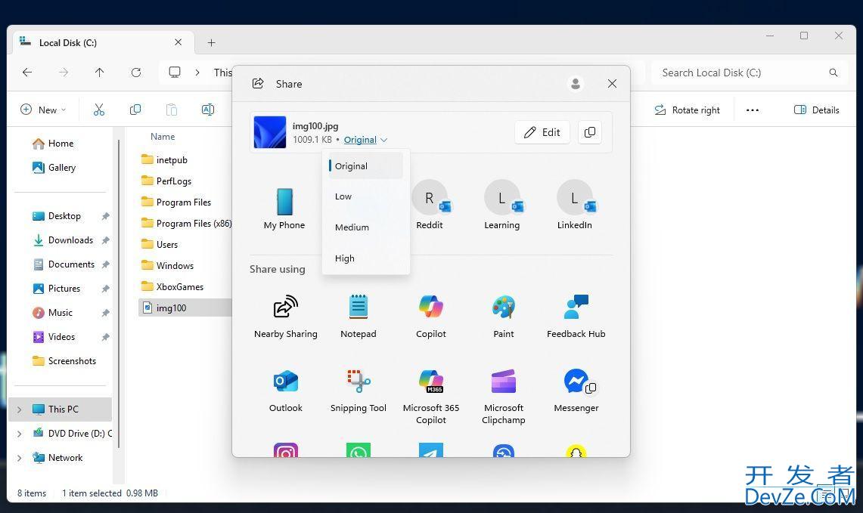Open the See more ellipsis menu
Image resolution: width=863 pixels, height=513 pixels.
tap(753, 110)
